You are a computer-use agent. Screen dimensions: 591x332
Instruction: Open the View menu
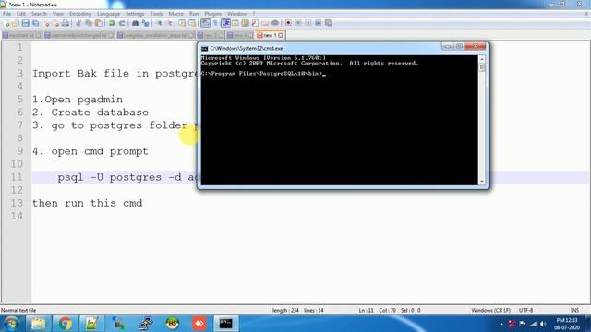(57, 14)
